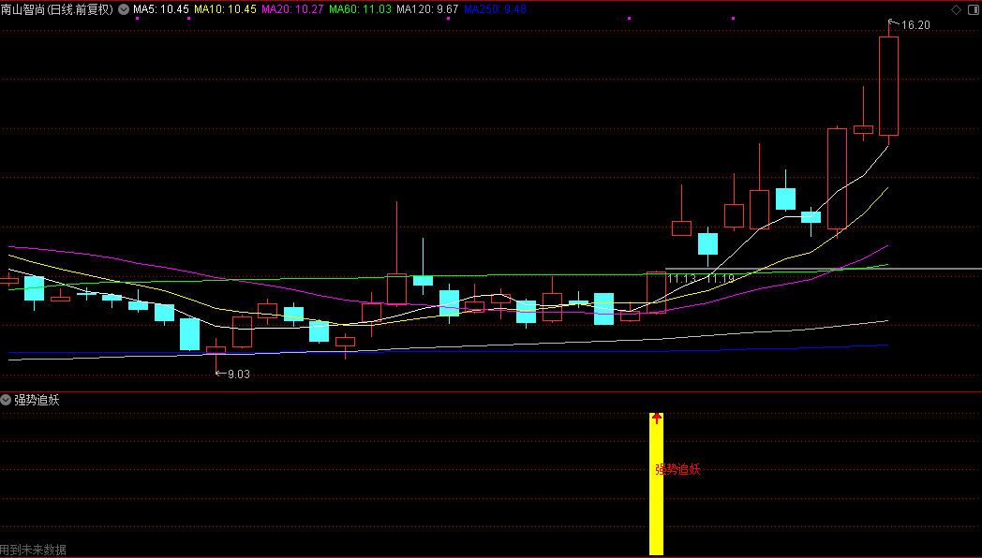
Task: Click the 11.13 price label on the gray line
Action: pos(682,279)
